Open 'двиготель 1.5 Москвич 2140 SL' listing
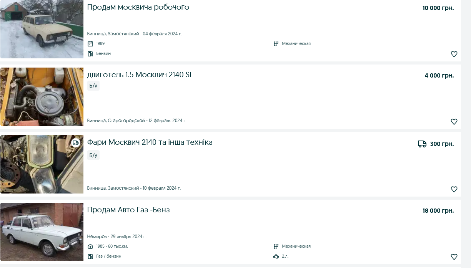This screenshot has width=471, height=268. click(140, 75)
